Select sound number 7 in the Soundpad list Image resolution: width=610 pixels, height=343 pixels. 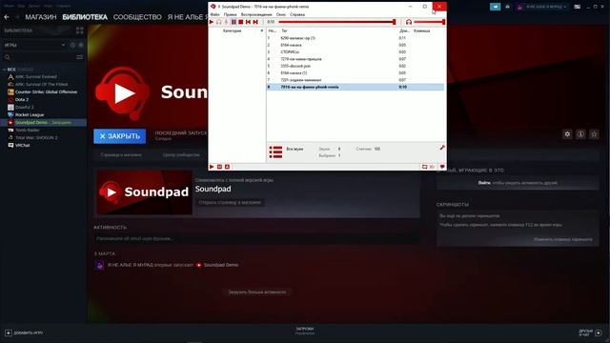pyautogui.click(x=356, y=80)
